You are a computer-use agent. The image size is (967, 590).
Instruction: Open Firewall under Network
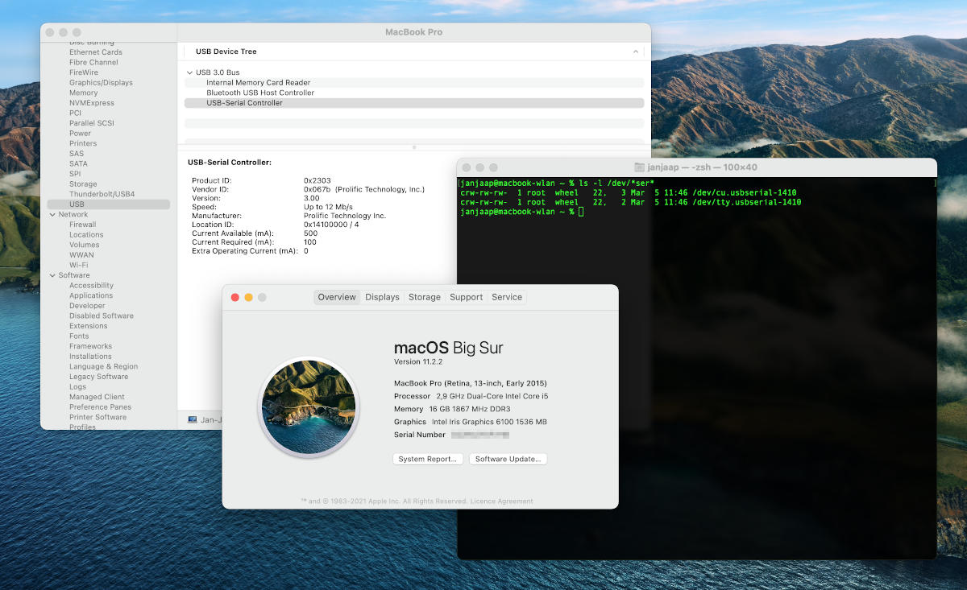click(x=83, y=225)
